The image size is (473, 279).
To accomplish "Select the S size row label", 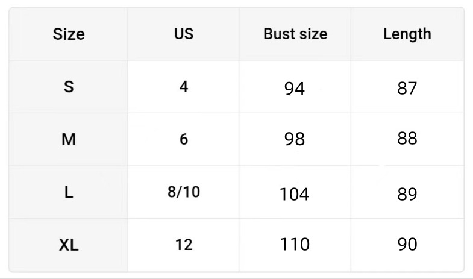I will point(69,87).
